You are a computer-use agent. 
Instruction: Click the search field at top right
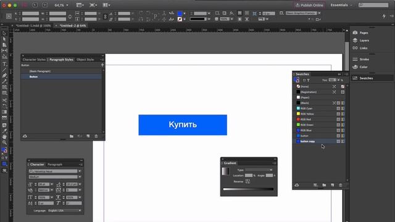(373, 5)
